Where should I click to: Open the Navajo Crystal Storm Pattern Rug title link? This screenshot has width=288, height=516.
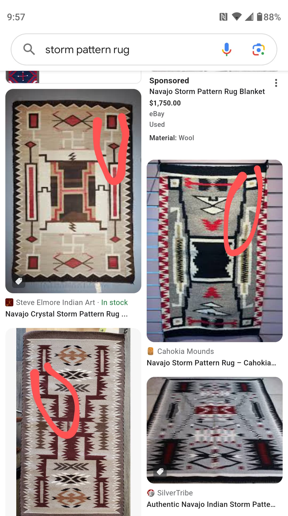[x=66, y=314]
